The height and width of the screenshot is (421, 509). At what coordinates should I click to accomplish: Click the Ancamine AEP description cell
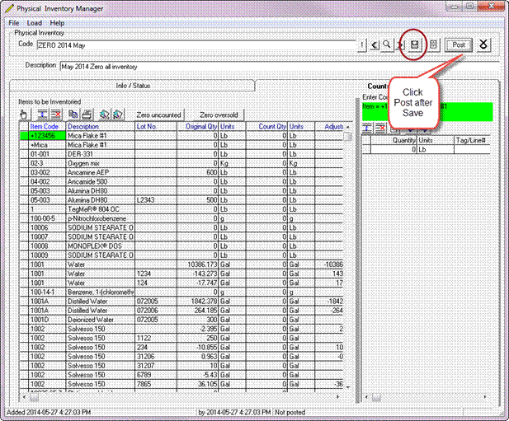tap(101, 172)
